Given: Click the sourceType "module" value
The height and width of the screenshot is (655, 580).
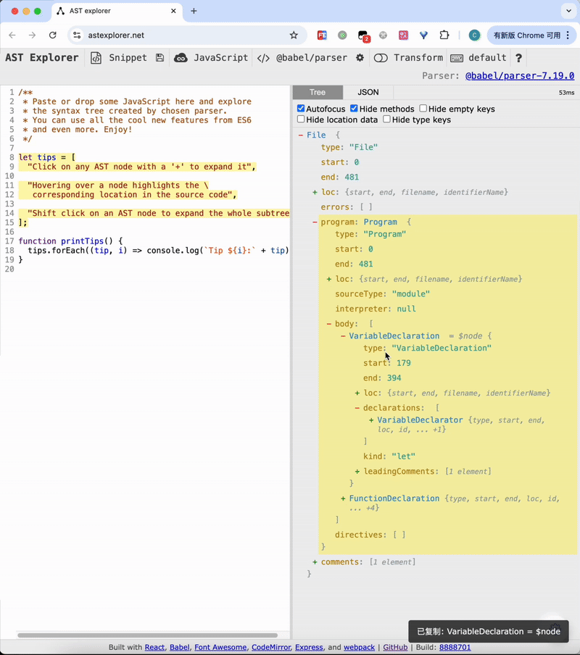Looking at the screenshot, I should (x=411, y=293).
